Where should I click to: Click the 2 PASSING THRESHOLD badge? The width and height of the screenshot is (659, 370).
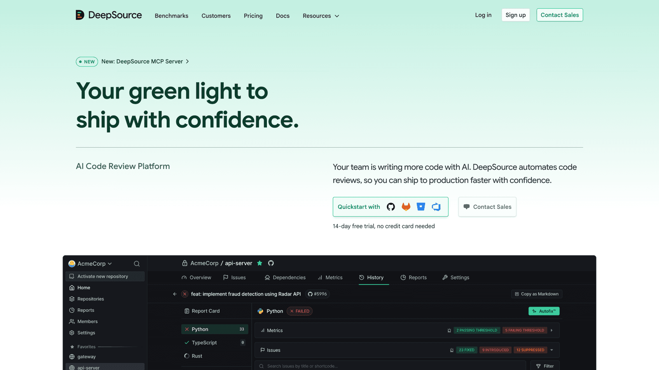click(x=477, y=331)
